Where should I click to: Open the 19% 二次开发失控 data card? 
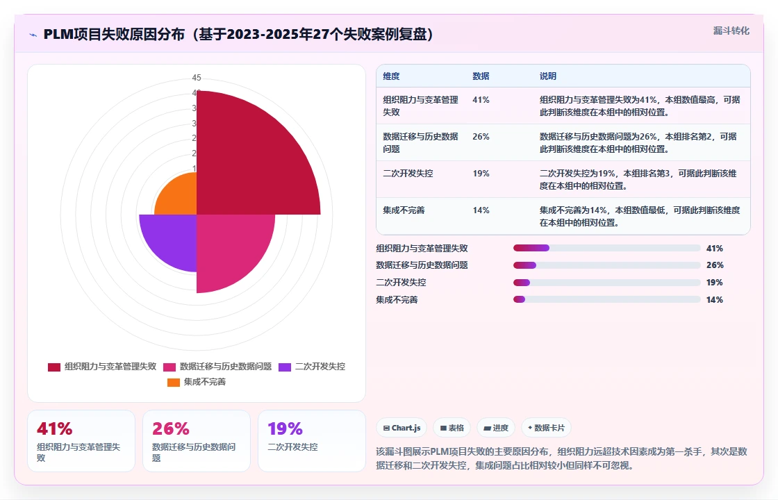pyautogui.click(x=312, y=441)
